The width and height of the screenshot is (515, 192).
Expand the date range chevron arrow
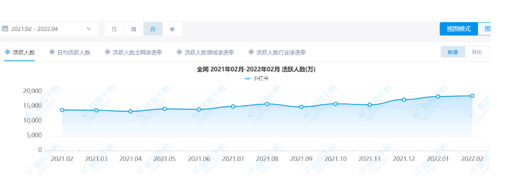click(x=89, y=29)
